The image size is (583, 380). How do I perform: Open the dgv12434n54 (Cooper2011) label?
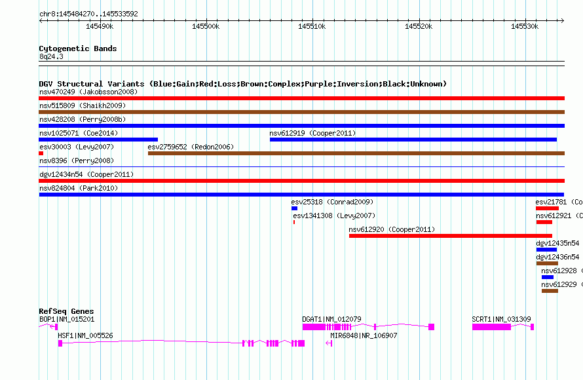tap(86, 174)
